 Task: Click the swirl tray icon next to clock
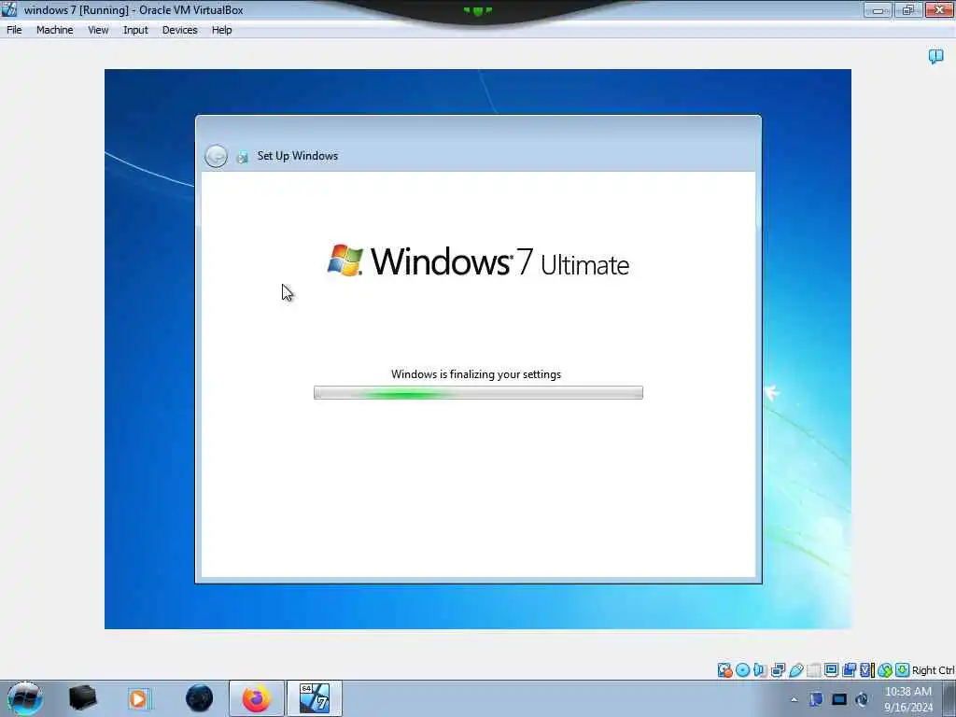pos(862,699)
